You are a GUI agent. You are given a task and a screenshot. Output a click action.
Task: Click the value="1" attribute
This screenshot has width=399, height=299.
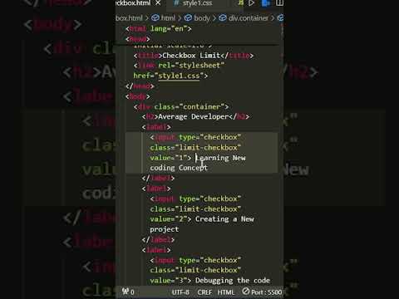169,158
